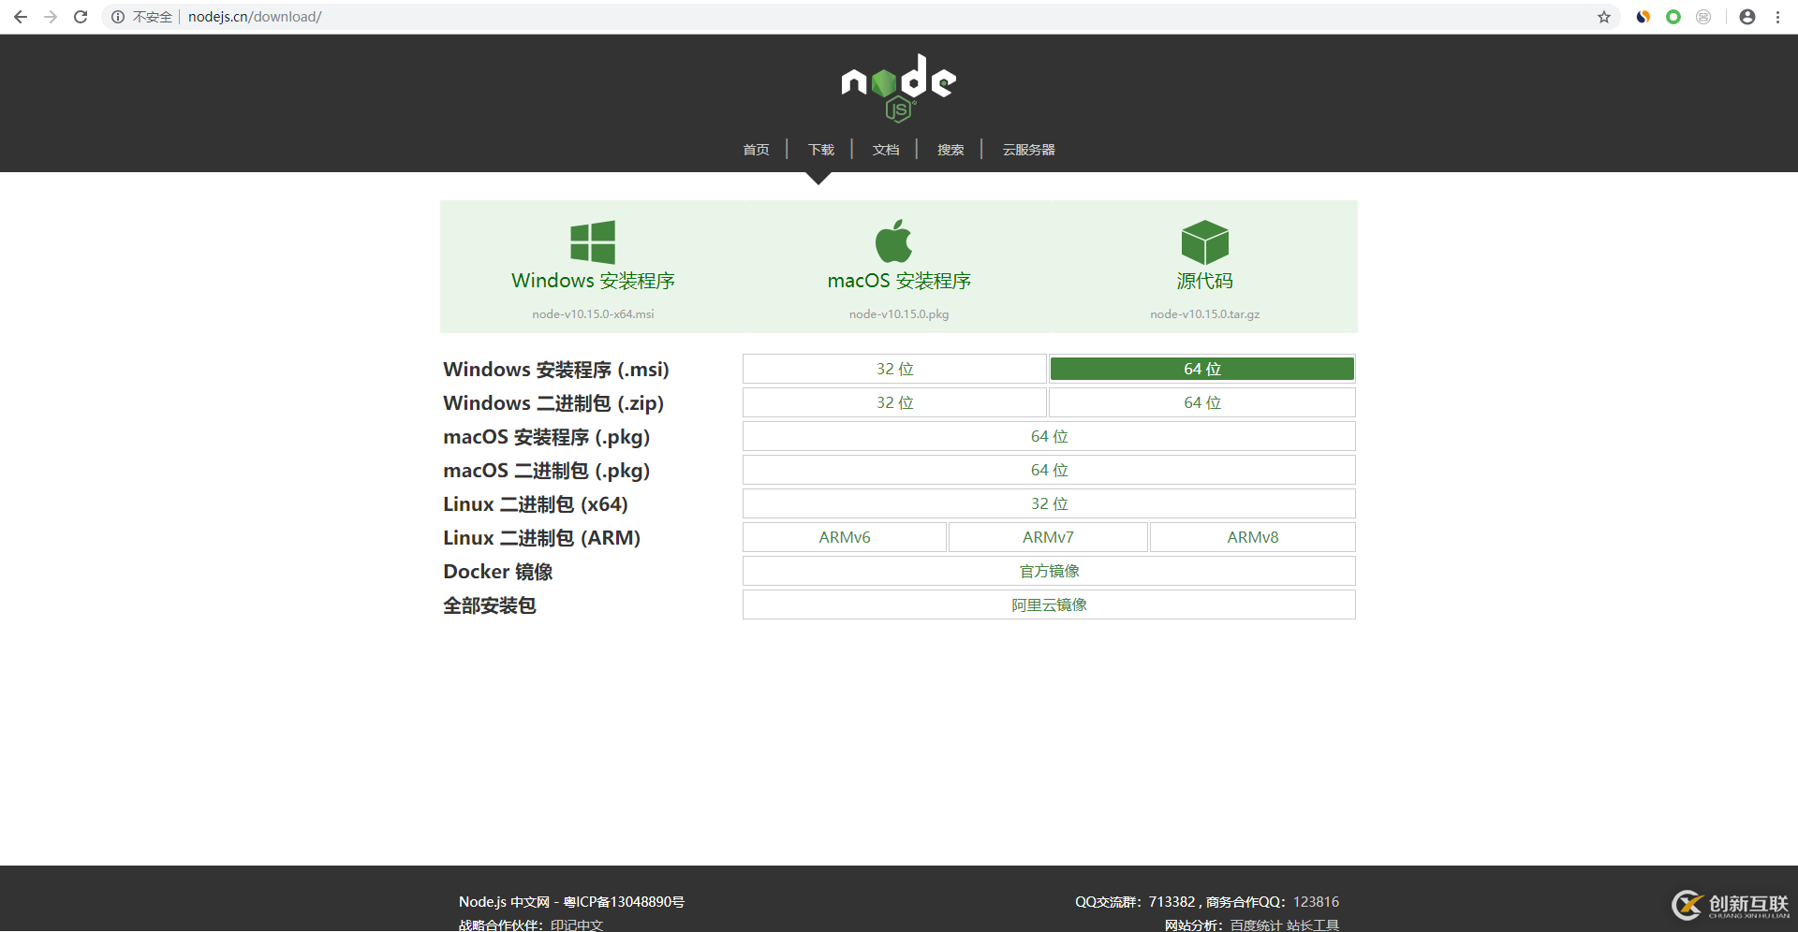Click the Apple logo icon
This screenshot has height=932, width=1798.
894,241
